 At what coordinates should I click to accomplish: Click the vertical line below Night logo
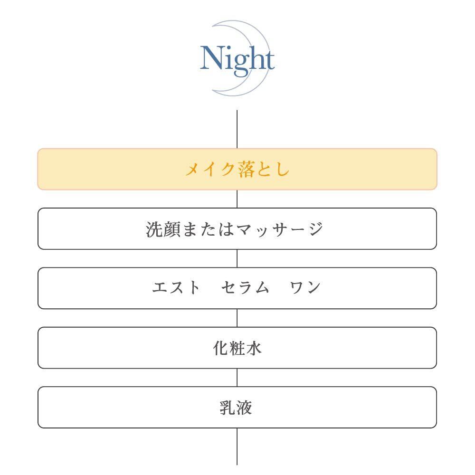(x=237, y=129)
